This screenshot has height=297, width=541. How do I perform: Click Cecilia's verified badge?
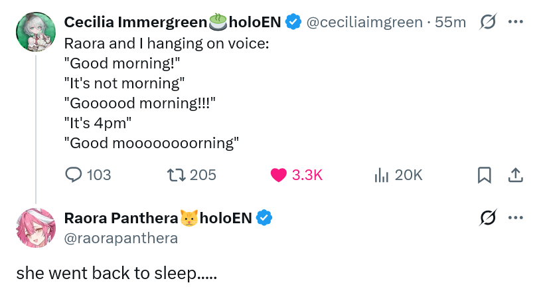tap(293, 23)
